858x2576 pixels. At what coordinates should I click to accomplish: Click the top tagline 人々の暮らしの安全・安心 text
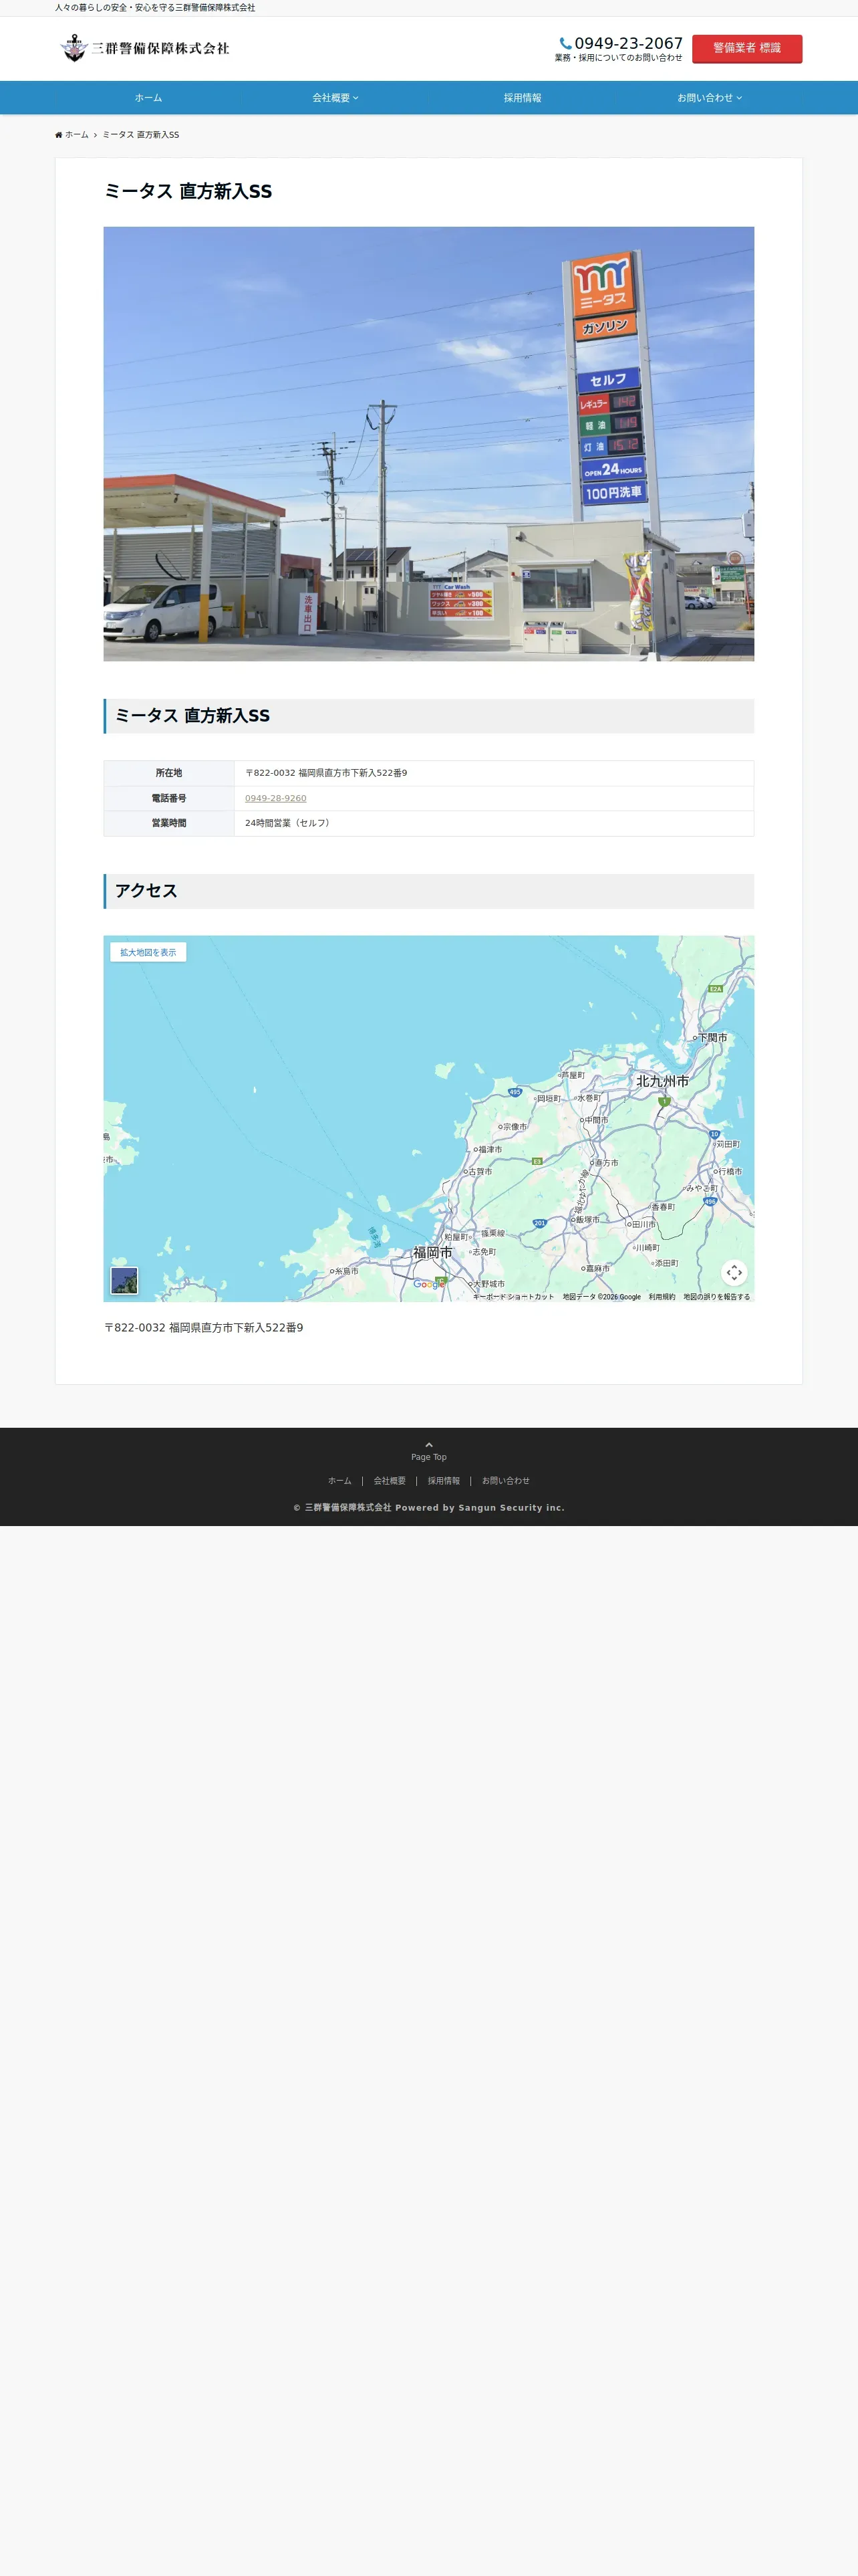click(155, 8)
